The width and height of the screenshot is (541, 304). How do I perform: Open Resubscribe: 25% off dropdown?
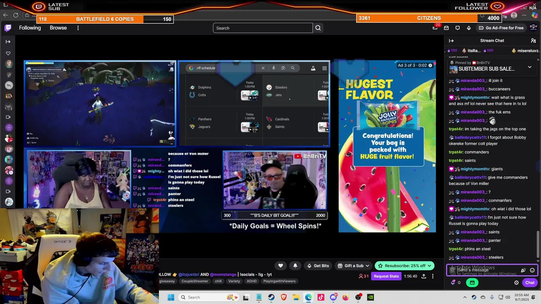[404, 266]
